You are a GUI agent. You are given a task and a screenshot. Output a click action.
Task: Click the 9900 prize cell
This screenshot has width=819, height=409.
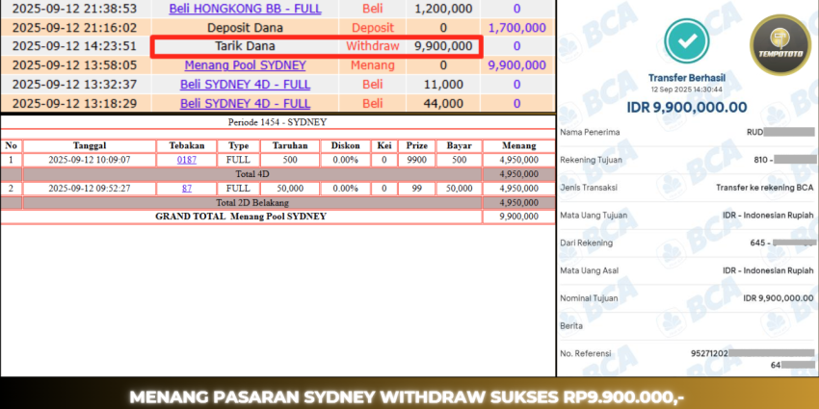(x=416, y=160)
